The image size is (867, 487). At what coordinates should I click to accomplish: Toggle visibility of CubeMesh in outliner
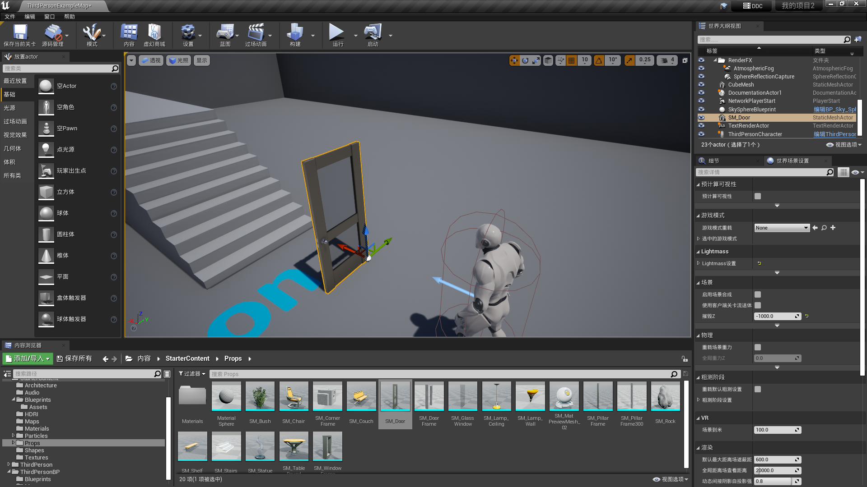point(701,84)
